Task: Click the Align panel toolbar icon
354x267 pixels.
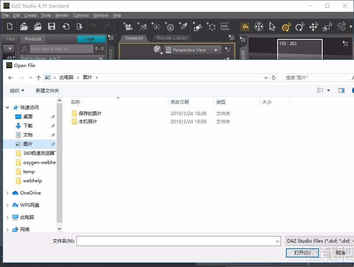Action: pos(225,26)
